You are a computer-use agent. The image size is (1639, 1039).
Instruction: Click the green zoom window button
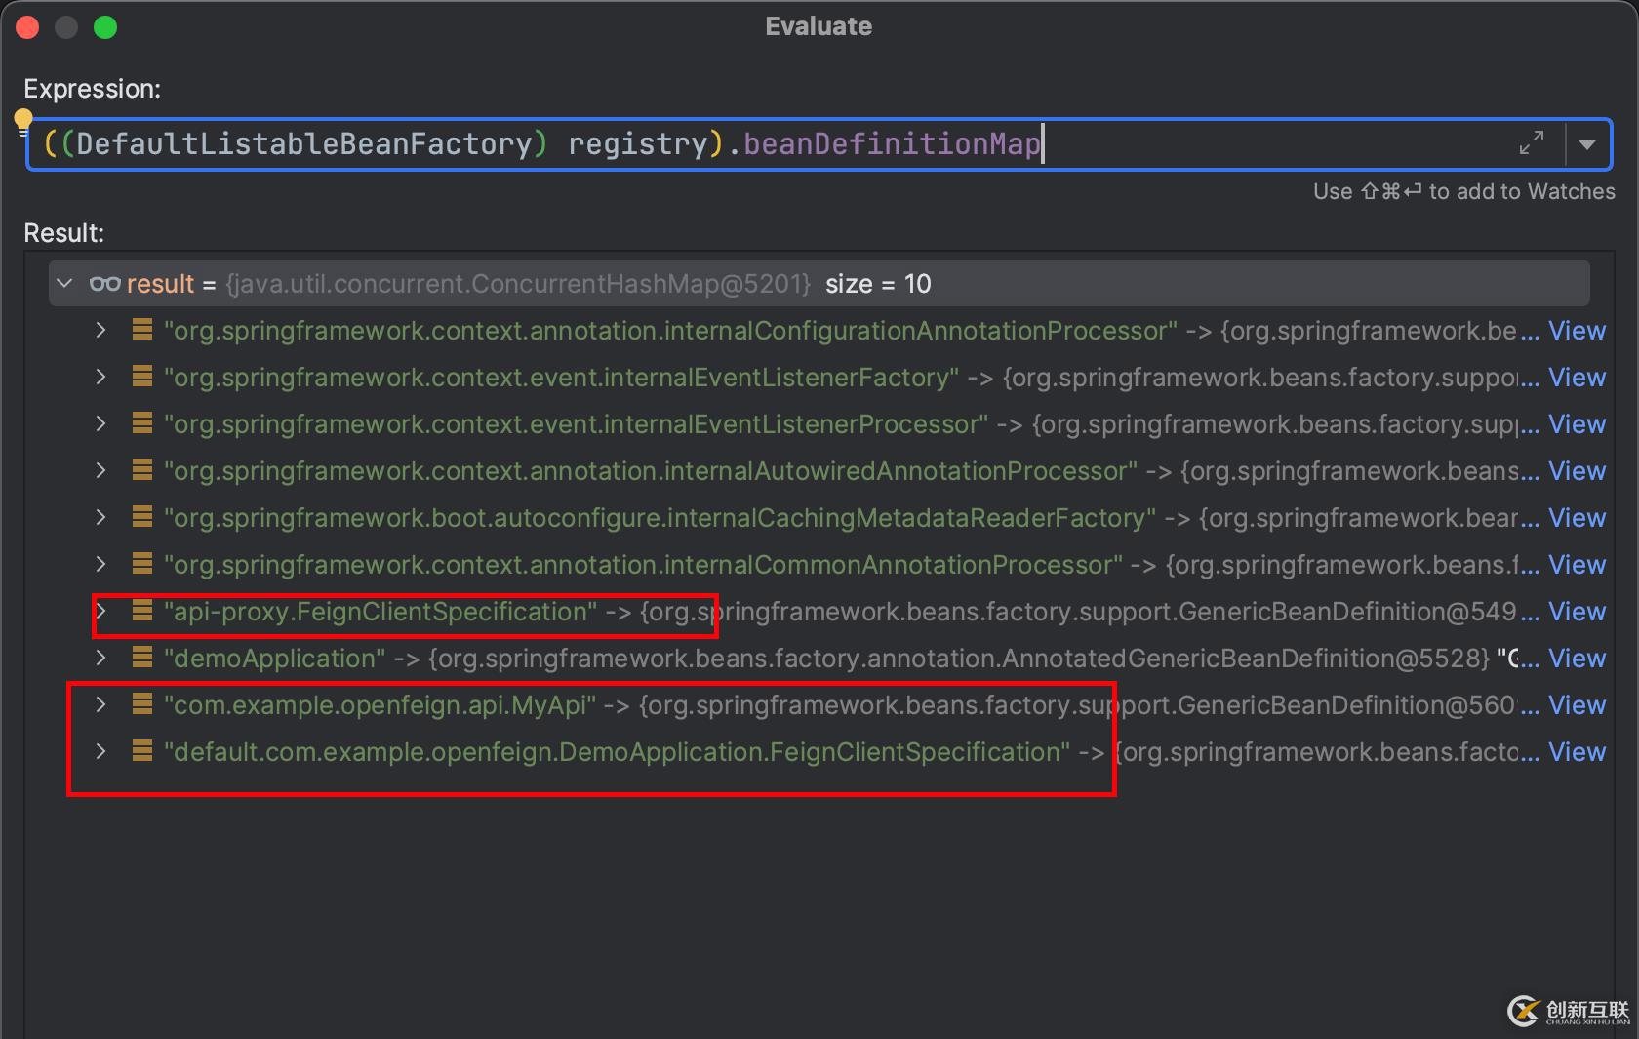pos(105,27)
